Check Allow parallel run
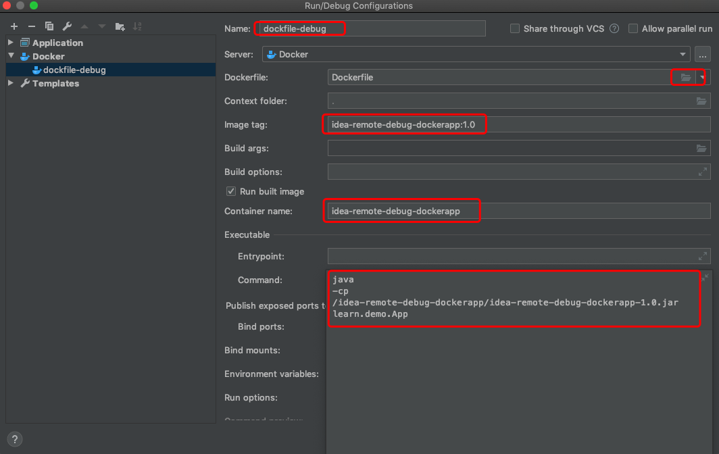The height and width of the screenshot is (454, 719). pos(633,28)
